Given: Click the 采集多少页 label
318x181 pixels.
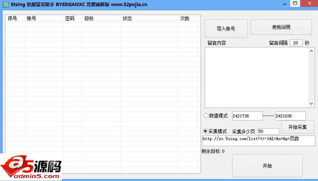Looking at the screenshot, I should click(x=243, y=132).
